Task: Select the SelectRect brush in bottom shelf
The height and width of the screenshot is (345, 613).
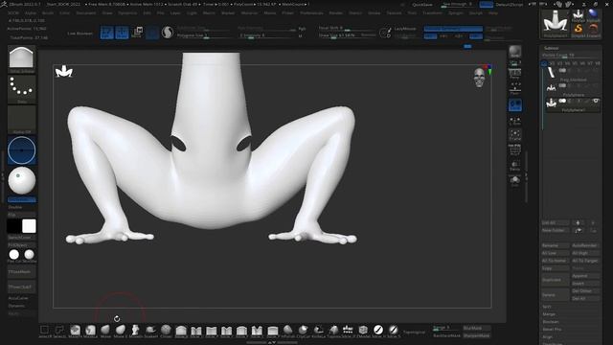Action: tap(45, 330)
